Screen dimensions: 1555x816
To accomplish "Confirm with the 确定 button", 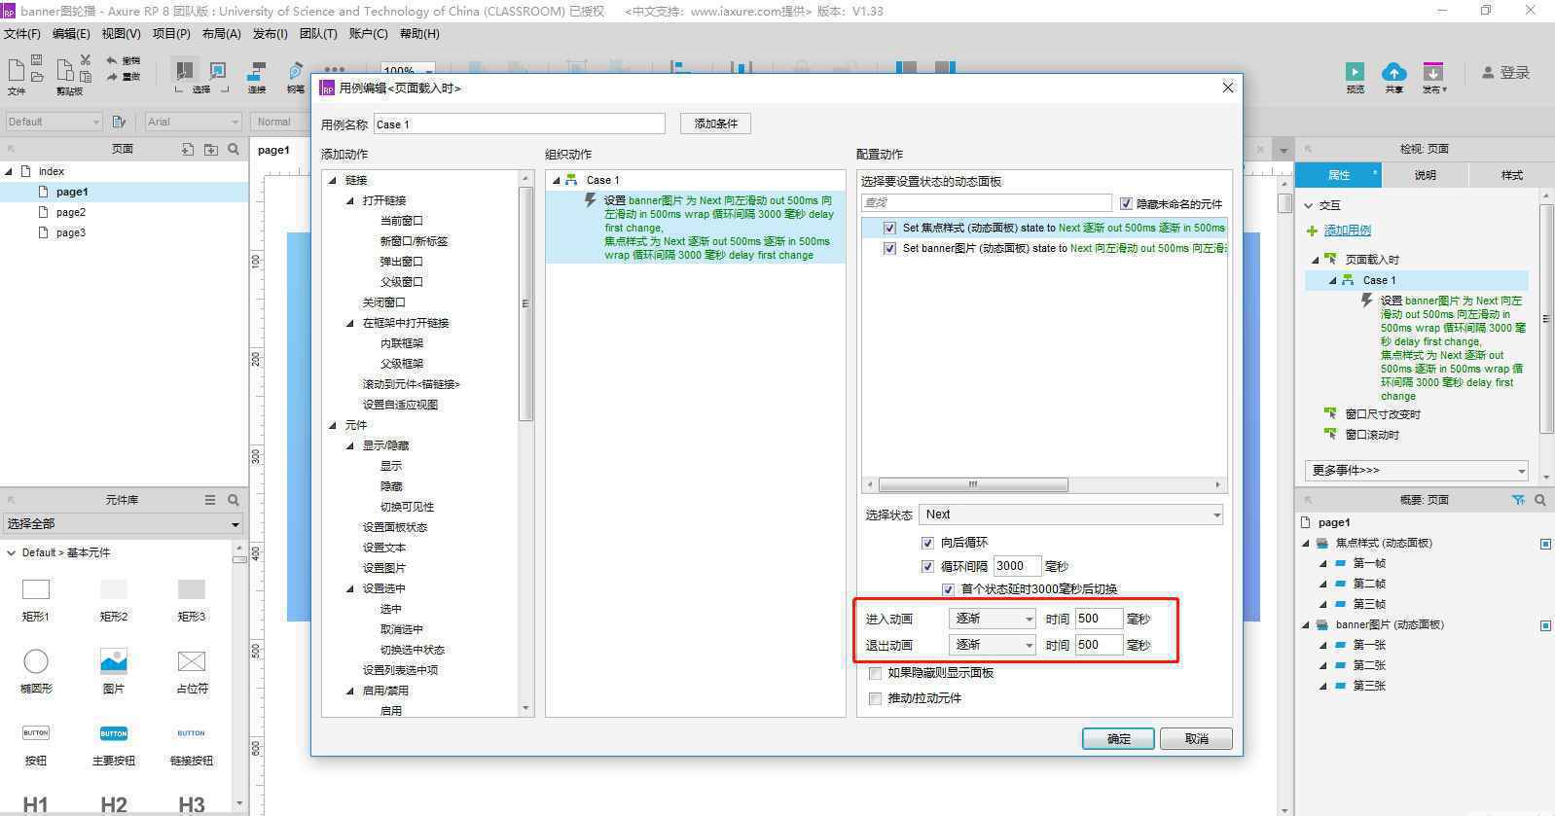I will pos(1118,739).
